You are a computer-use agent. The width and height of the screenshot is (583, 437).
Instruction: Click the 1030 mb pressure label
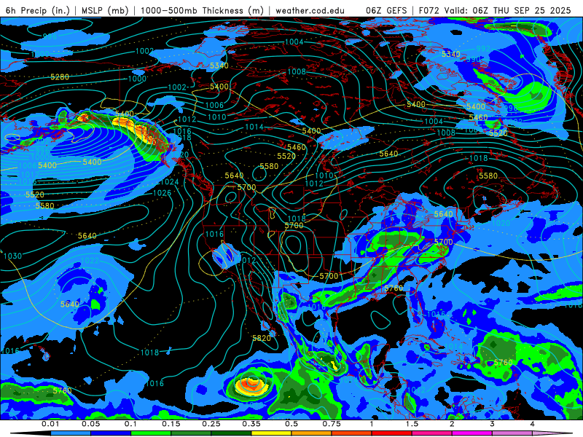click(12, 256)
